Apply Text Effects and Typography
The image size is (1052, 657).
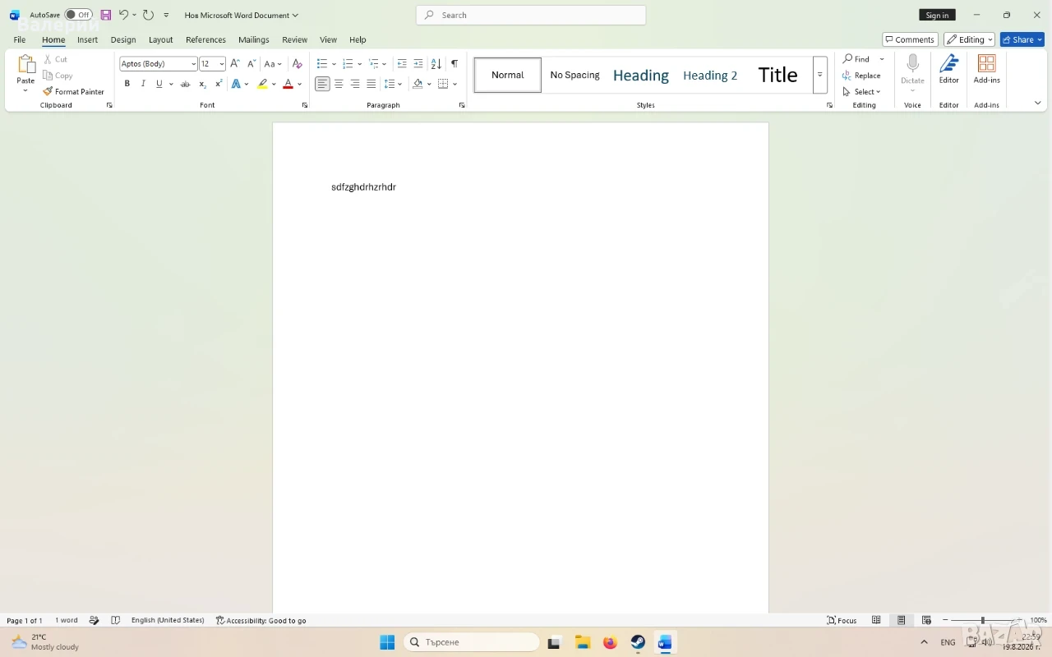(237, 84)
